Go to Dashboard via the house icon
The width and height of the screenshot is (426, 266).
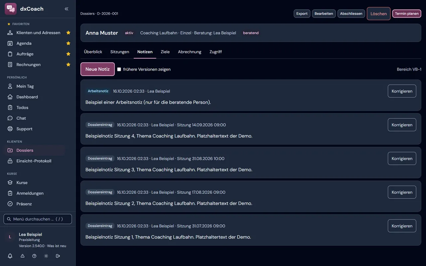pyautogui.click(x=10, y=97)
